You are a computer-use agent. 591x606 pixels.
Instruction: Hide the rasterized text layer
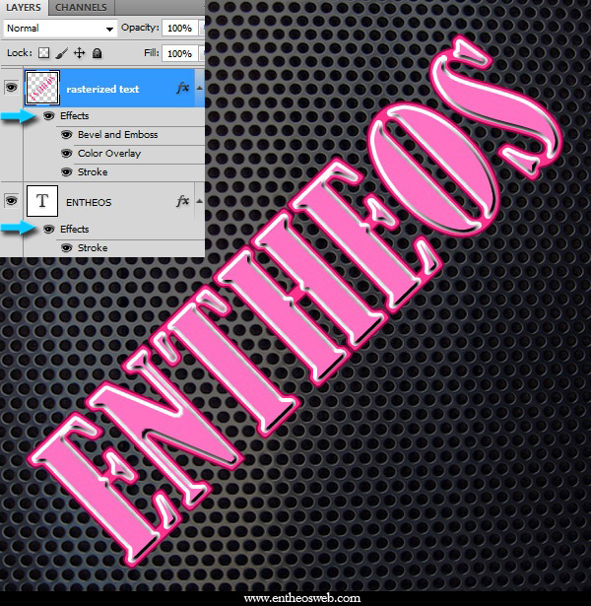click(11, 88)
